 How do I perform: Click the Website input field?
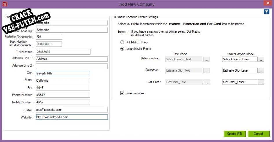[x=72, y=117]
